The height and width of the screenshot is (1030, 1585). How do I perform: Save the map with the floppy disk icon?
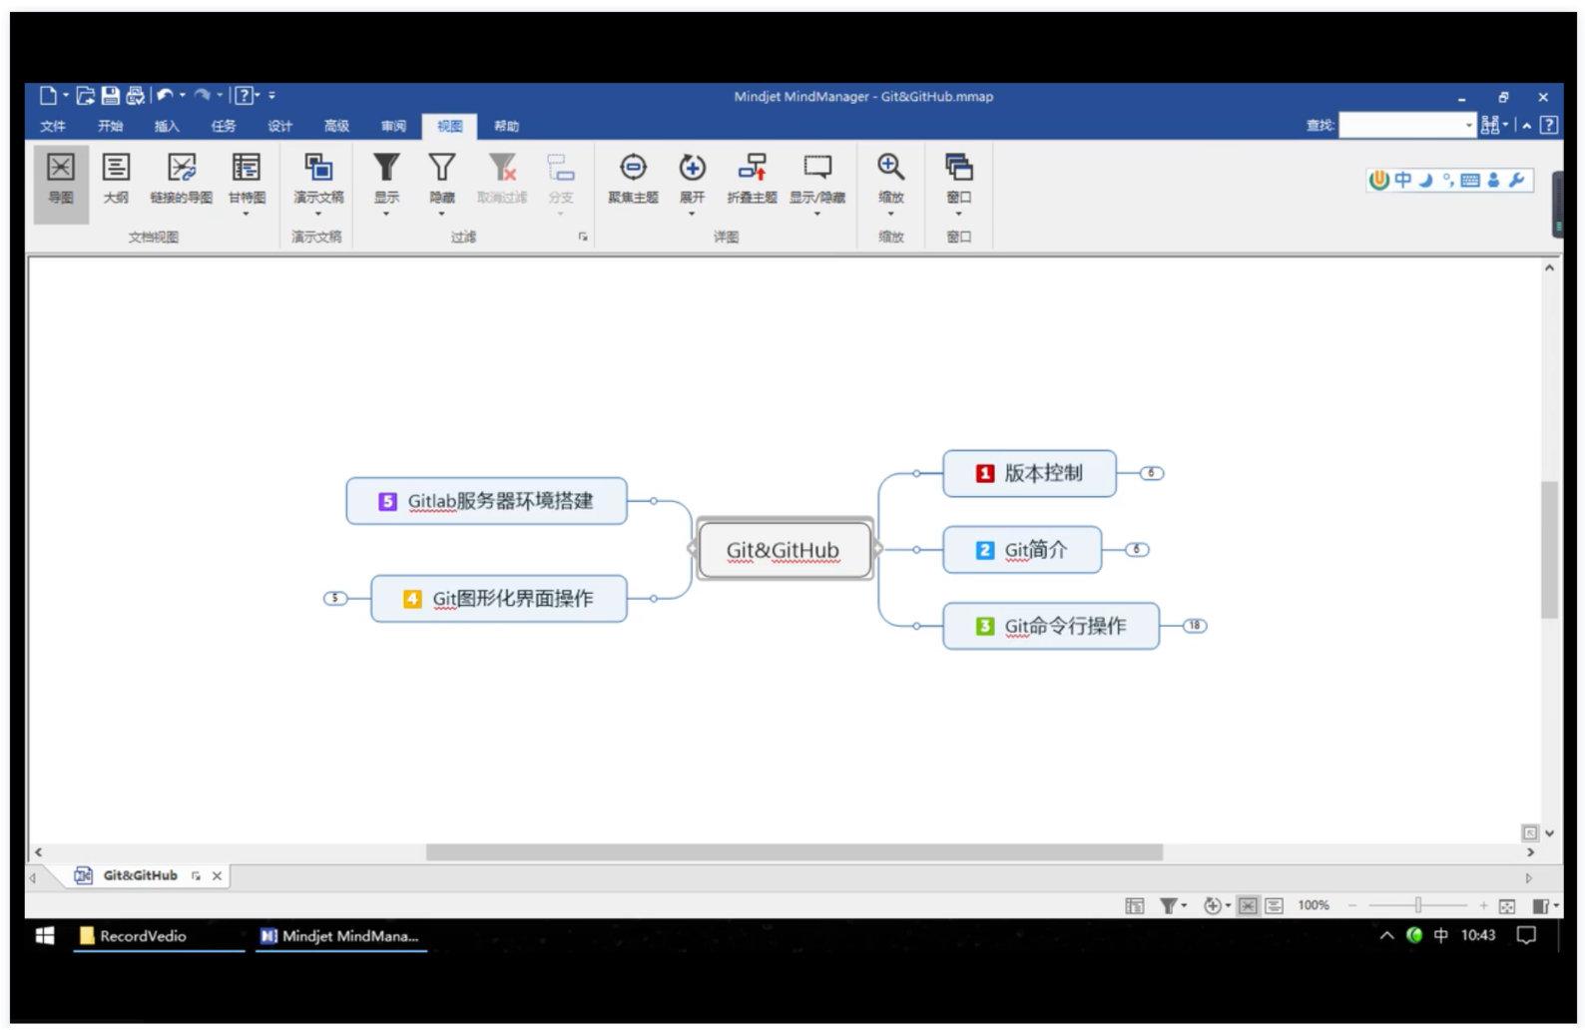111,96
